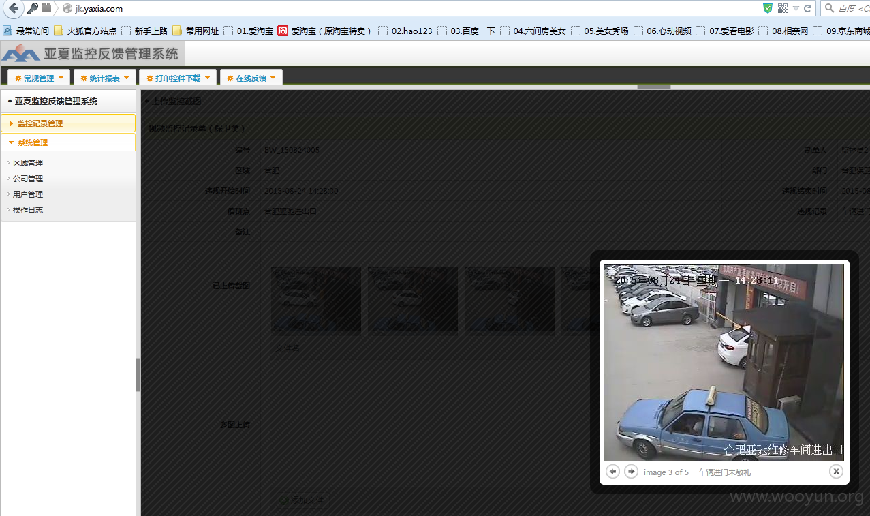Open the 01.爱淘宝 bookmark

coord(249,31)
